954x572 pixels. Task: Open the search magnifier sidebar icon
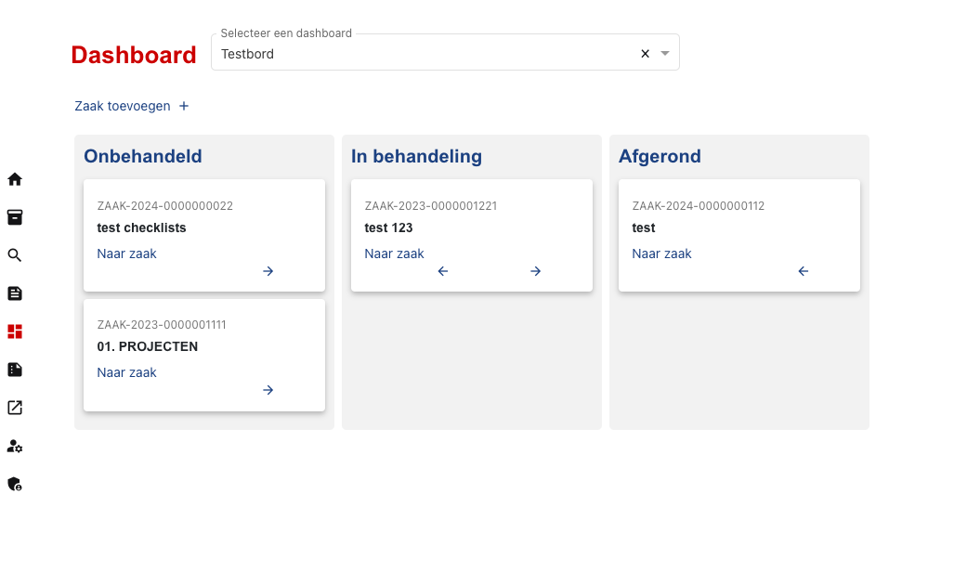(x=15, y=255)
